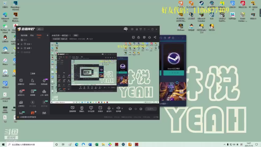Add a 多媒体 multimedia source

[x=100, y=109]
